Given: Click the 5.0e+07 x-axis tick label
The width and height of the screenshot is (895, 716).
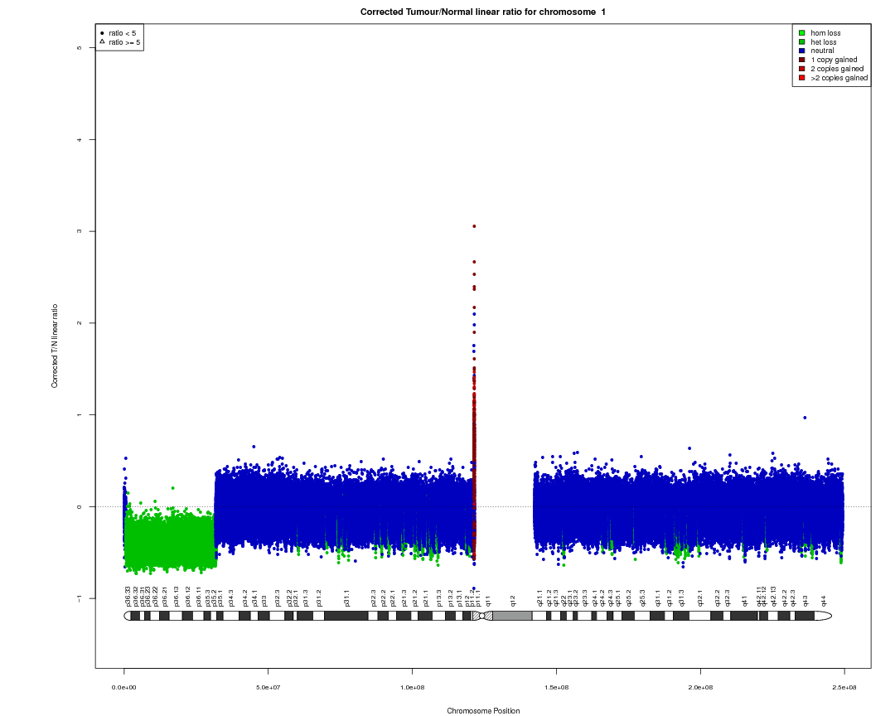Looking at the screenshot, I should [x=268, y=688].
